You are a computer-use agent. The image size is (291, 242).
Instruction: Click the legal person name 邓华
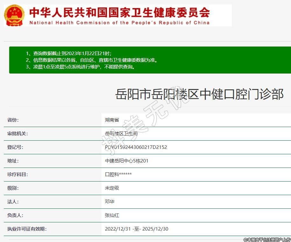(x=110, y=202)
